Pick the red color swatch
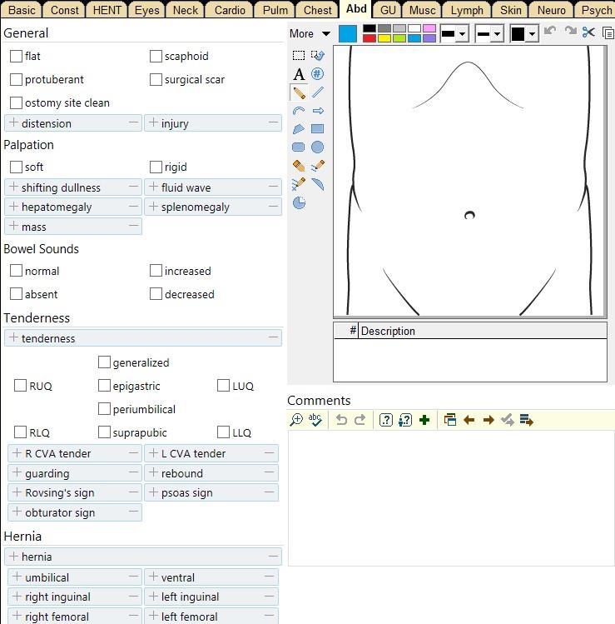 point(369,38)
